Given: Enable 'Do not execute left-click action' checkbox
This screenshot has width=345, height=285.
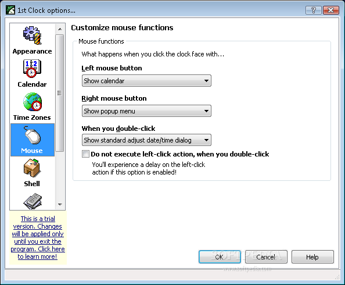Looking at the screenshot, I should point(85,154).
